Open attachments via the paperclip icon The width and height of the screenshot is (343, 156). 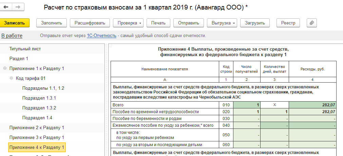312,23
